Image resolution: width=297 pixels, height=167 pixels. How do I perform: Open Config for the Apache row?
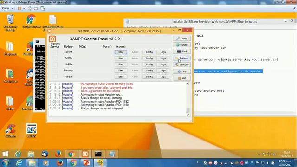[149, 52]
